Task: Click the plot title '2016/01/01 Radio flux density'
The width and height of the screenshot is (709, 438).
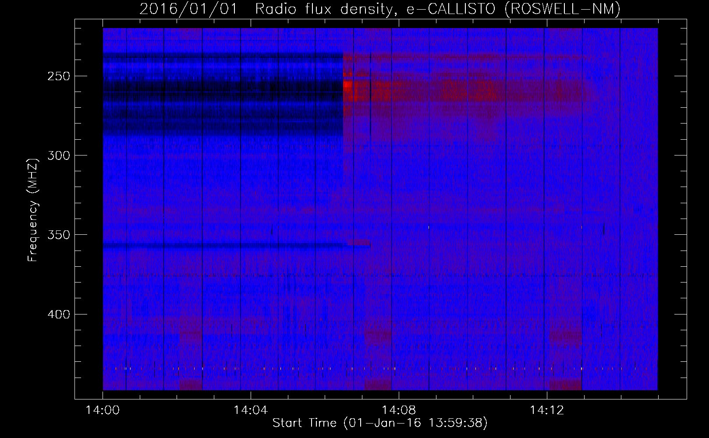Action: point(267,9)
